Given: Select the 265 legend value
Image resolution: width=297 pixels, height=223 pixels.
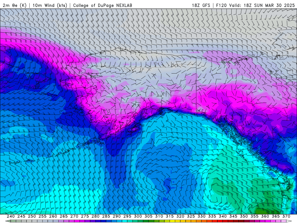Looking at the screenshot, I should (63, 216).
